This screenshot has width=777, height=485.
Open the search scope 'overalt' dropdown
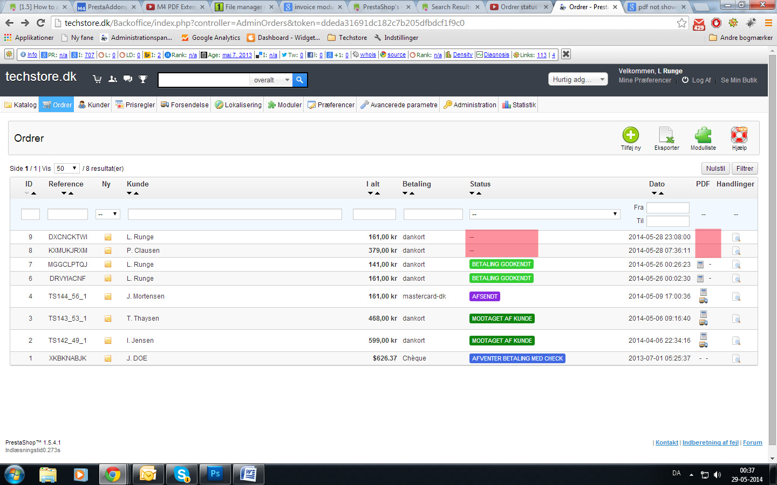271,80
